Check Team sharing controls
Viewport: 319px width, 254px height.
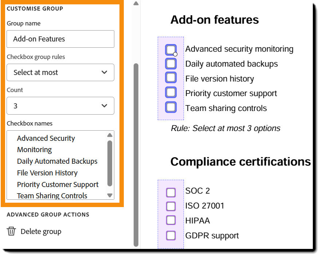171,107
